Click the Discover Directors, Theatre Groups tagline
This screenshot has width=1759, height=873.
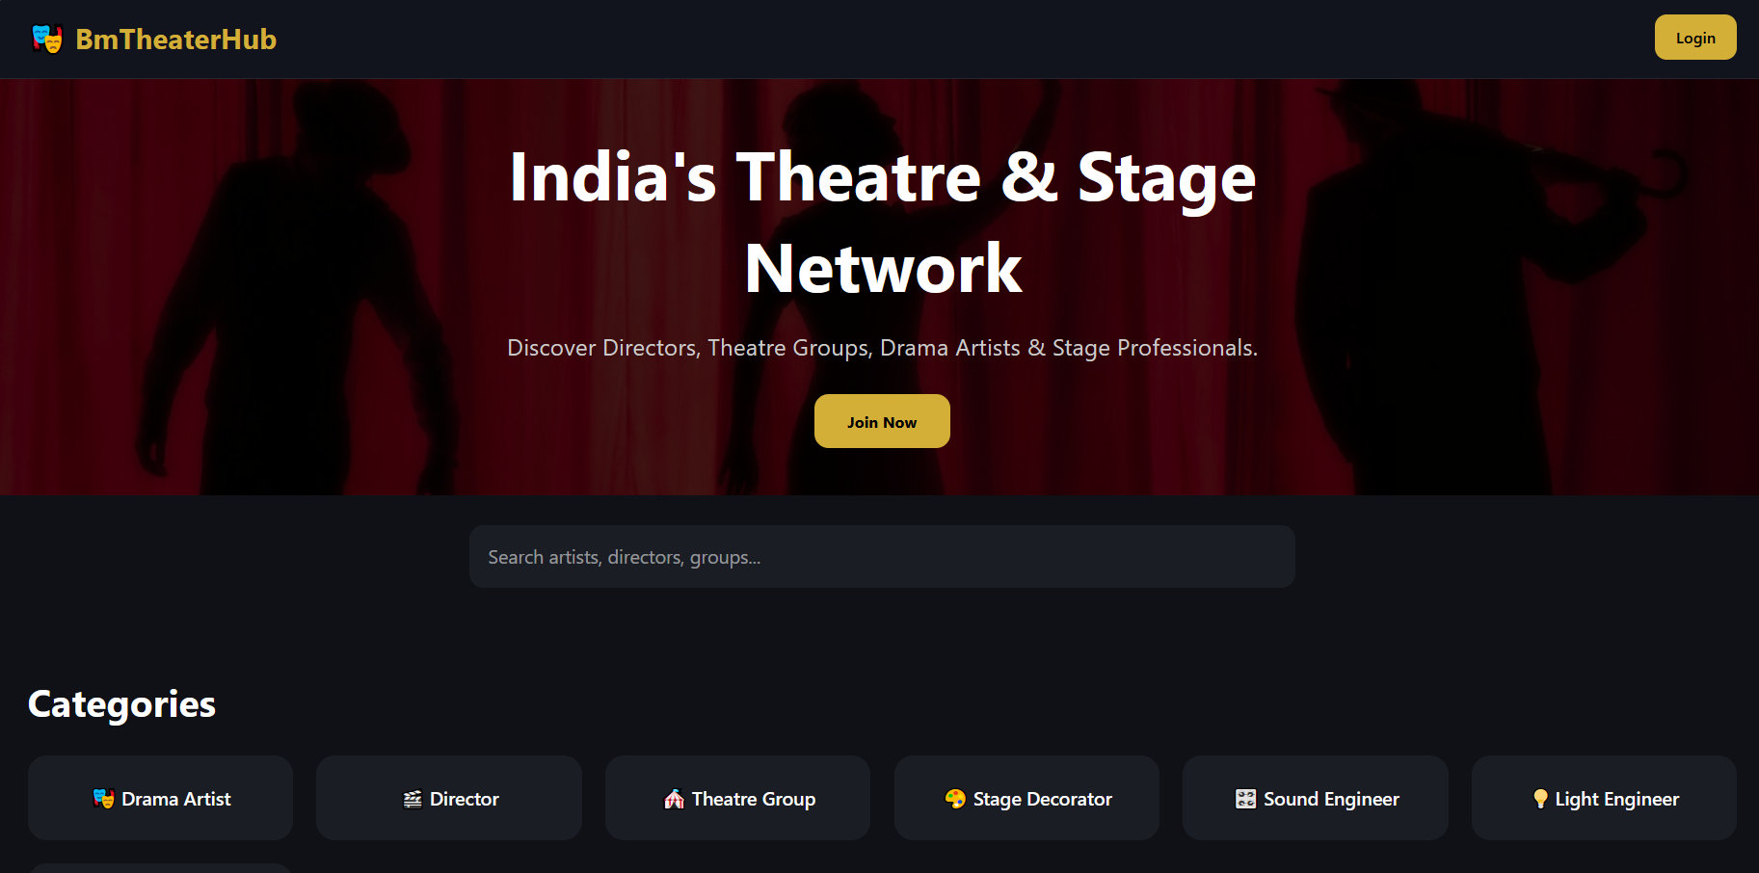[x=882, y=348]
